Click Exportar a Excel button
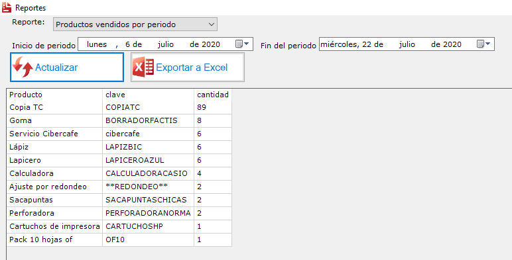Screen dimensions: 512x260 pyautogui.click(x=188, y=67)
